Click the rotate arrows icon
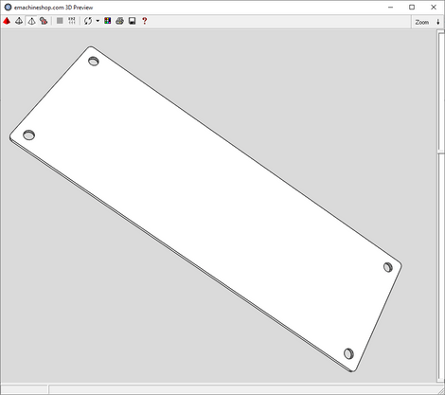Image resolution: width=445 pixels, height=395 pixels. [x=88, y=21]
